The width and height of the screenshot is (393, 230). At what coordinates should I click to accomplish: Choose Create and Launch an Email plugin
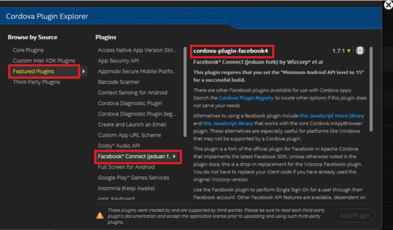tap(132, 124)
